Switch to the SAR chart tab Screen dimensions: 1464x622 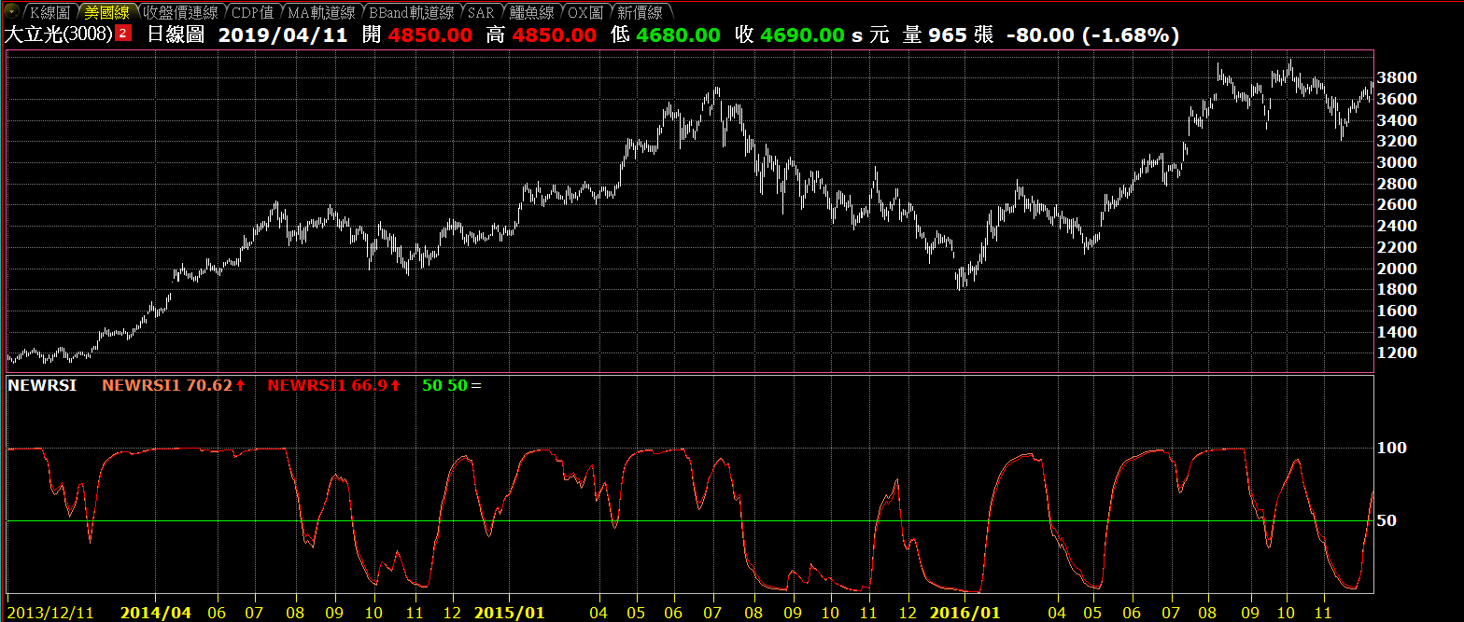click(481, 12)
